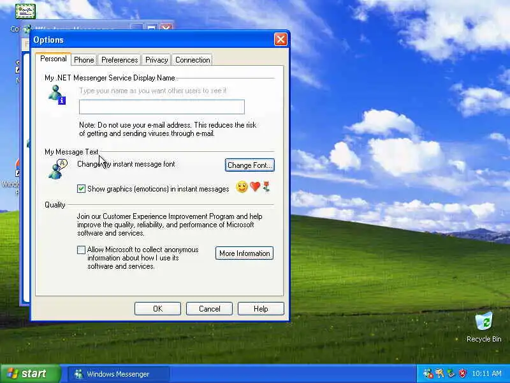
Task: Click the display name person icon
Action: [x=57, y=94]
